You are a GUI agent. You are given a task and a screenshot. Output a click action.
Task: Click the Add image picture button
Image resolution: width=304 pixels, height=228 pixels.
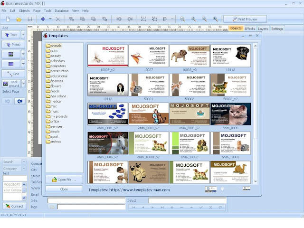click(11, 54)
